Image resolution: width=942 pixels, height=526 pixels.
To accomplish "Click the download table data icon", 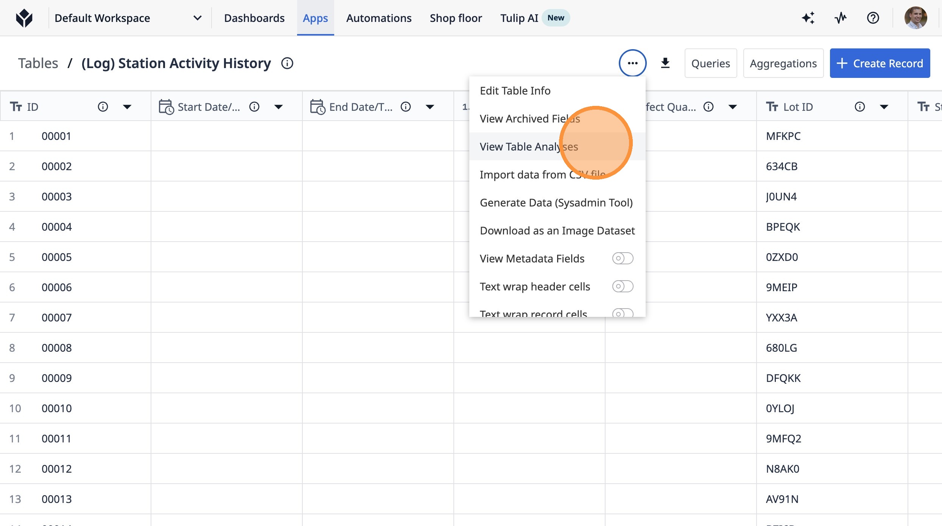I will (665, 63).
